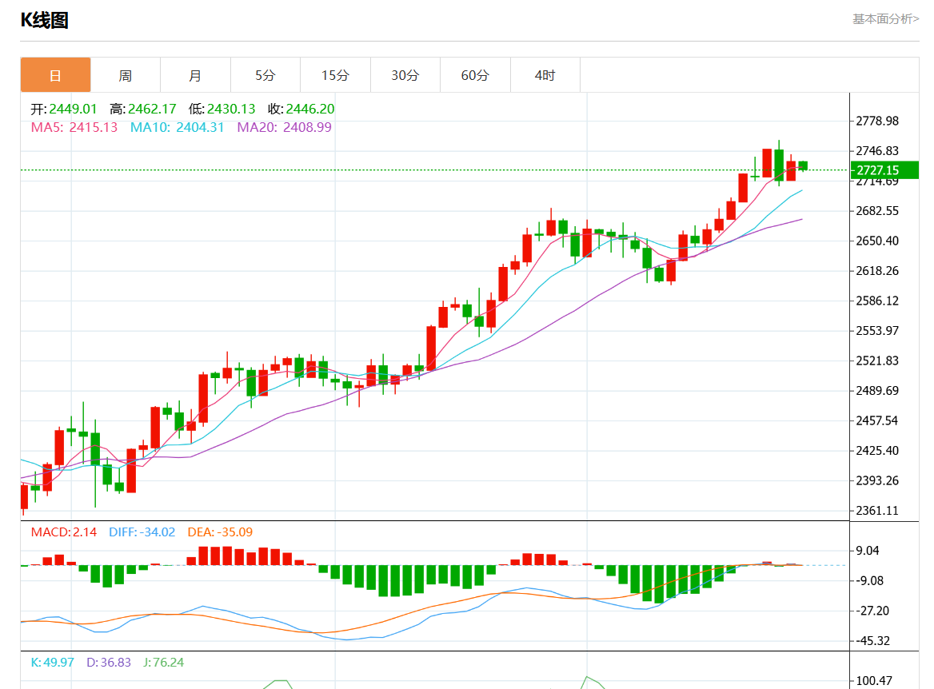Switch to the 周 weekly tab
The height and width of the screenshot is (689, 934).
(125, 75)
